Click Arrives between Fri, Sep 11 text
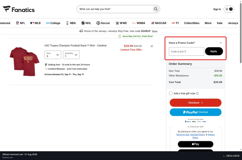Viewport: 242px width, 160px height. (x=64, y=74)
